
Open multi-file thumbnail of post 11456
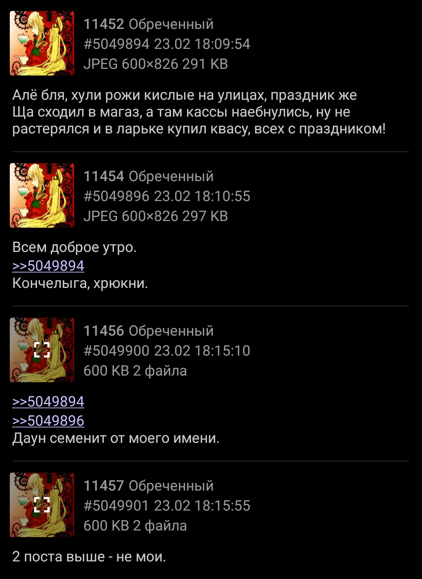42,350
